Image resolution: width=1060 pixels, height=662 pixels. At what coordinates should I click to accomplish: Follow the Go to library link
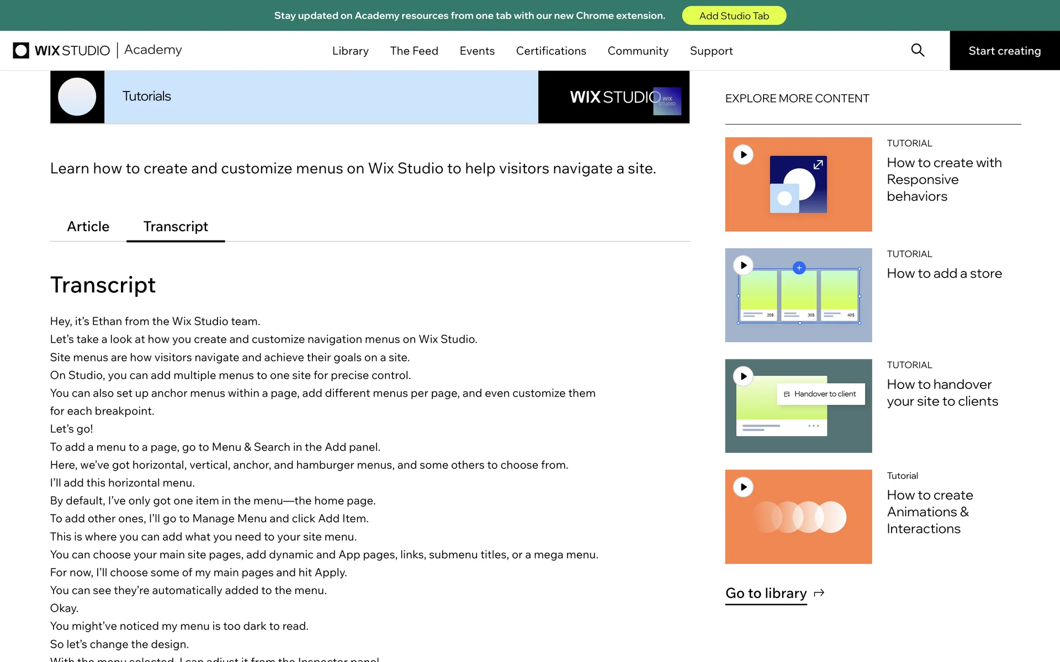coord(766,593)
